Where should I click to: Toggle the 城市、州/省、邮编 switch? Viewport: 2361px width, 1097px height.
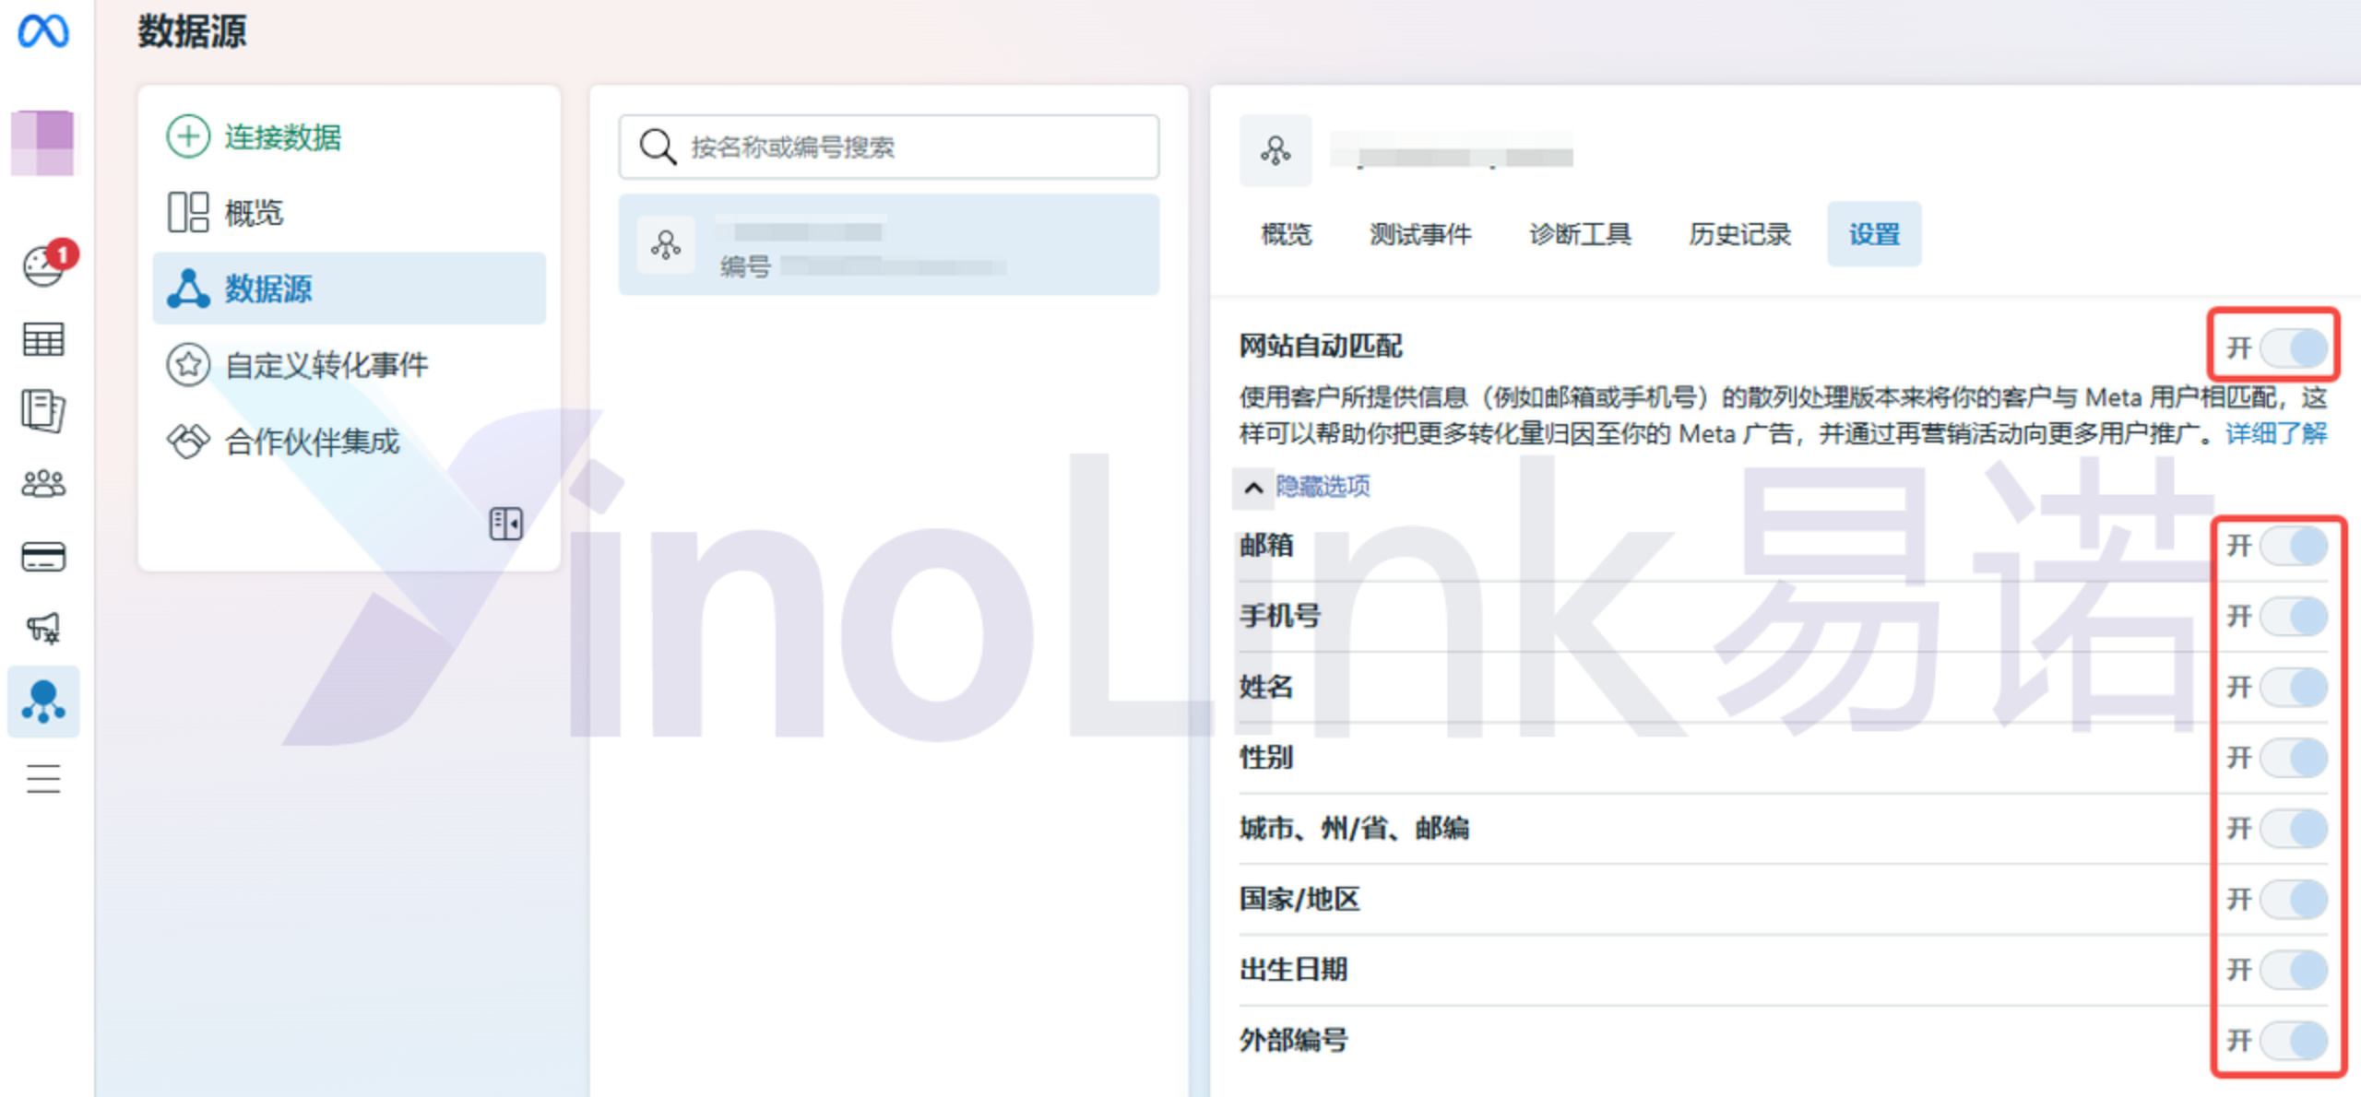tap(2294, 828)
